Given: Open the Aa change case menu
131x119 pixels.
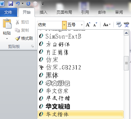Looking at the screenshot, I should 107,25.
